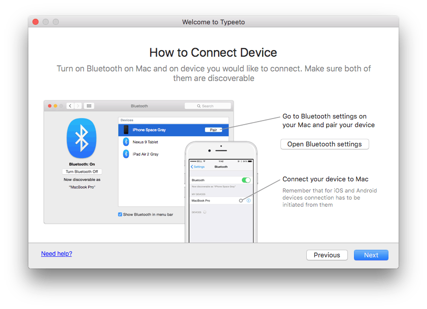This screenshot has height=309, width=427.
Task: Close the Welcome to Typeeto window
Action: 35,22
